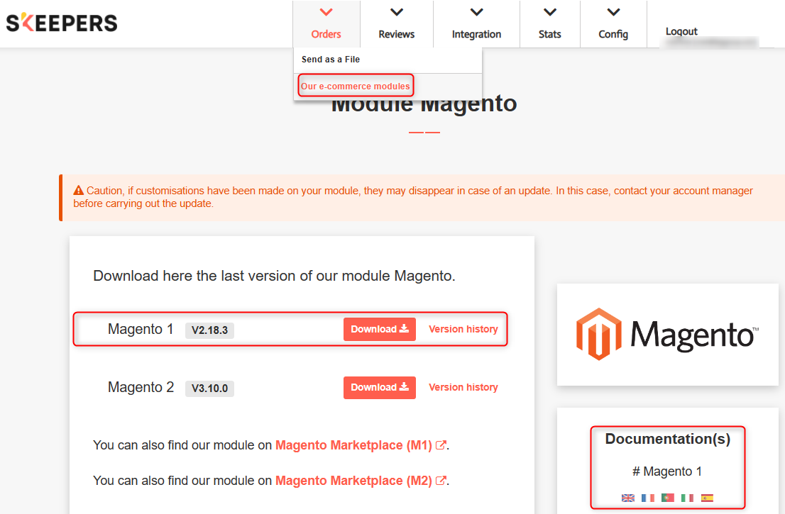Open Magento Marketplace (M2) link
785x514 pixels.
[353, 481]
